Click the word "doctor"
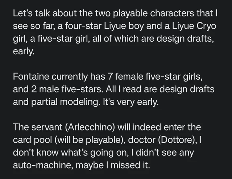The image size is (232, 179). click(135, 140)
